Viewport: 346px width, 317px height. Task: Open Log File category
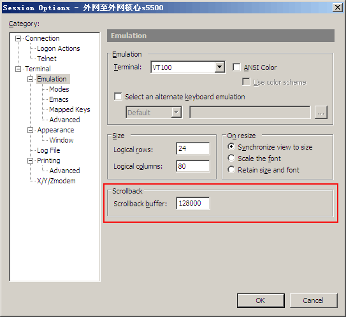pos(48,150)
